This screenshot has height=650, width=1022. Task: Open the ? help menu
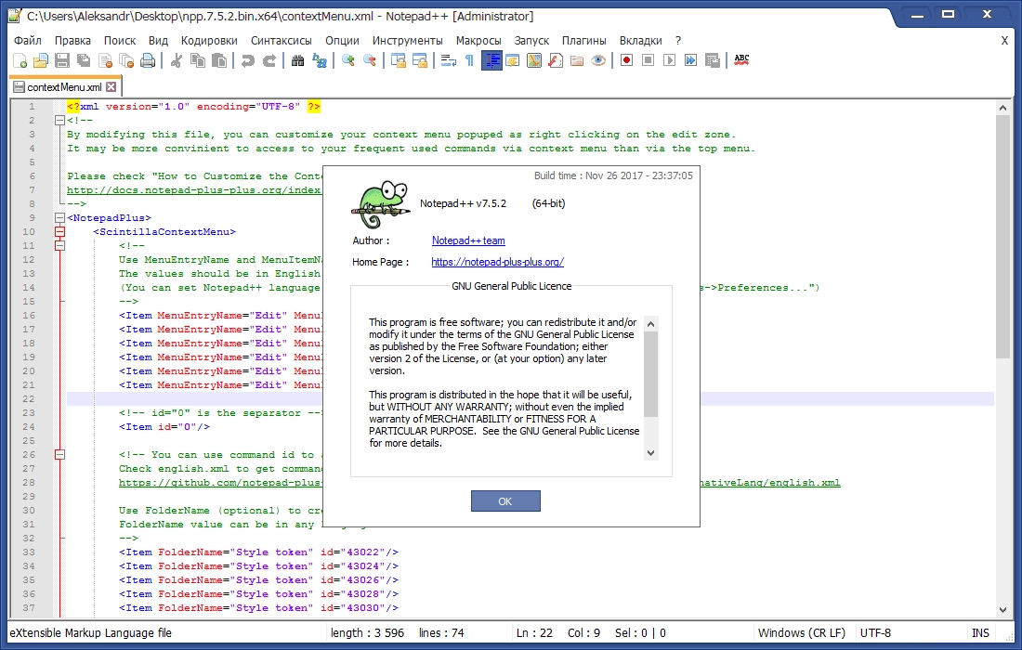[678, 40]
